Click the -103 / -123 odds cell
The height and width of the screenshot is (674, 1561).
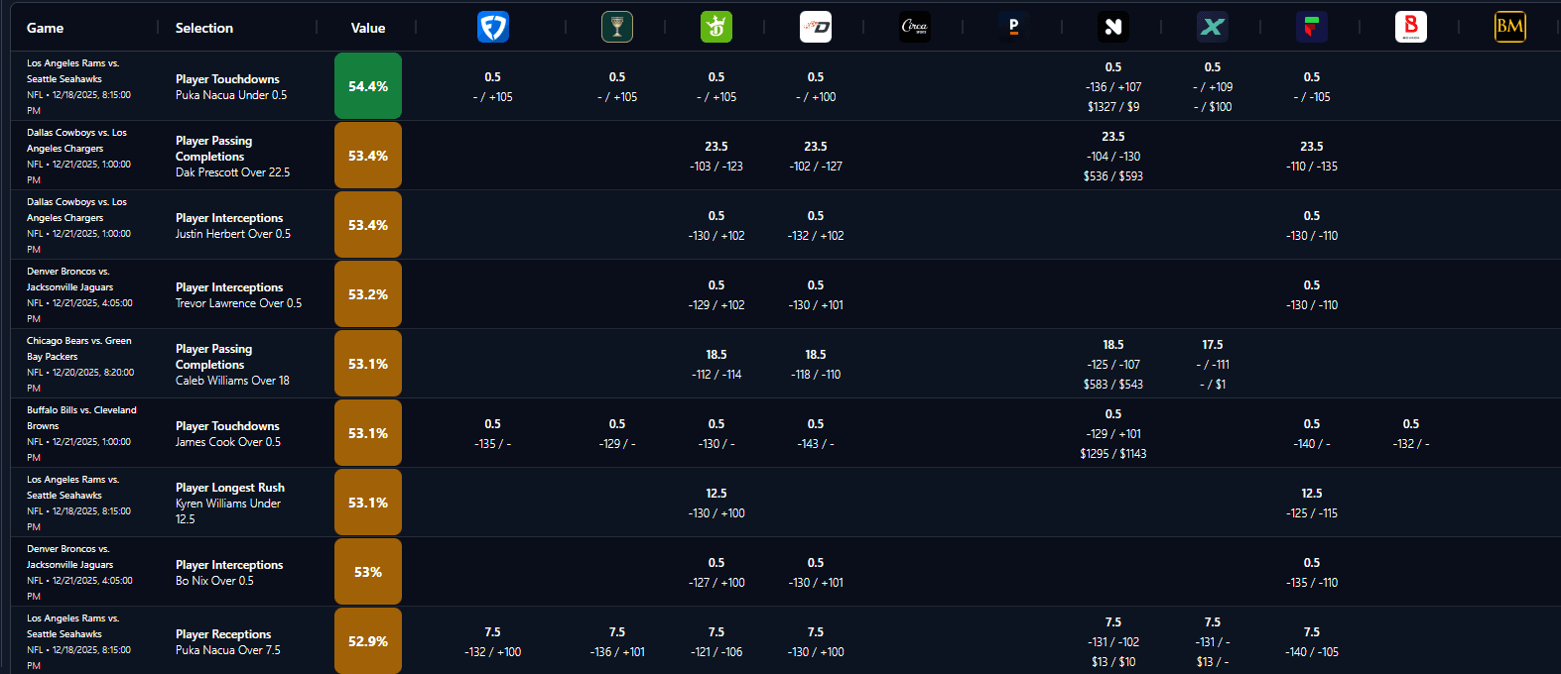pyautogui.click(x=716, y=167)
